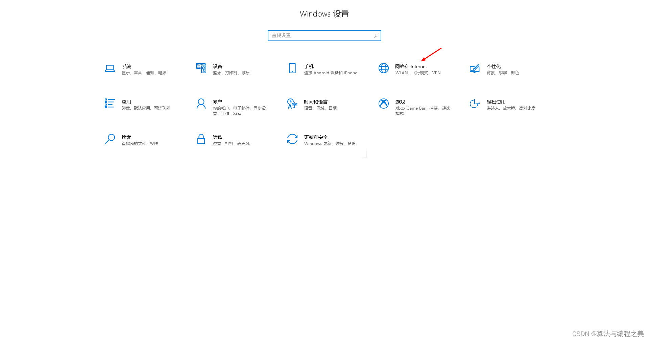Open the 更新和安全 refresh arrows icon
Viewport: 649px width, 340px height.
[292, 139]
